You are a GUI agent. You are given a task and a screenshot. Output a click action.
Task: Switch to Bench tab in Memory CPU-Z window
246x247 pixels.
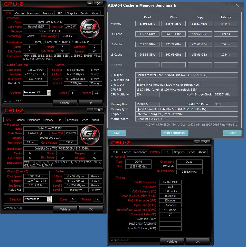(191, 152)
